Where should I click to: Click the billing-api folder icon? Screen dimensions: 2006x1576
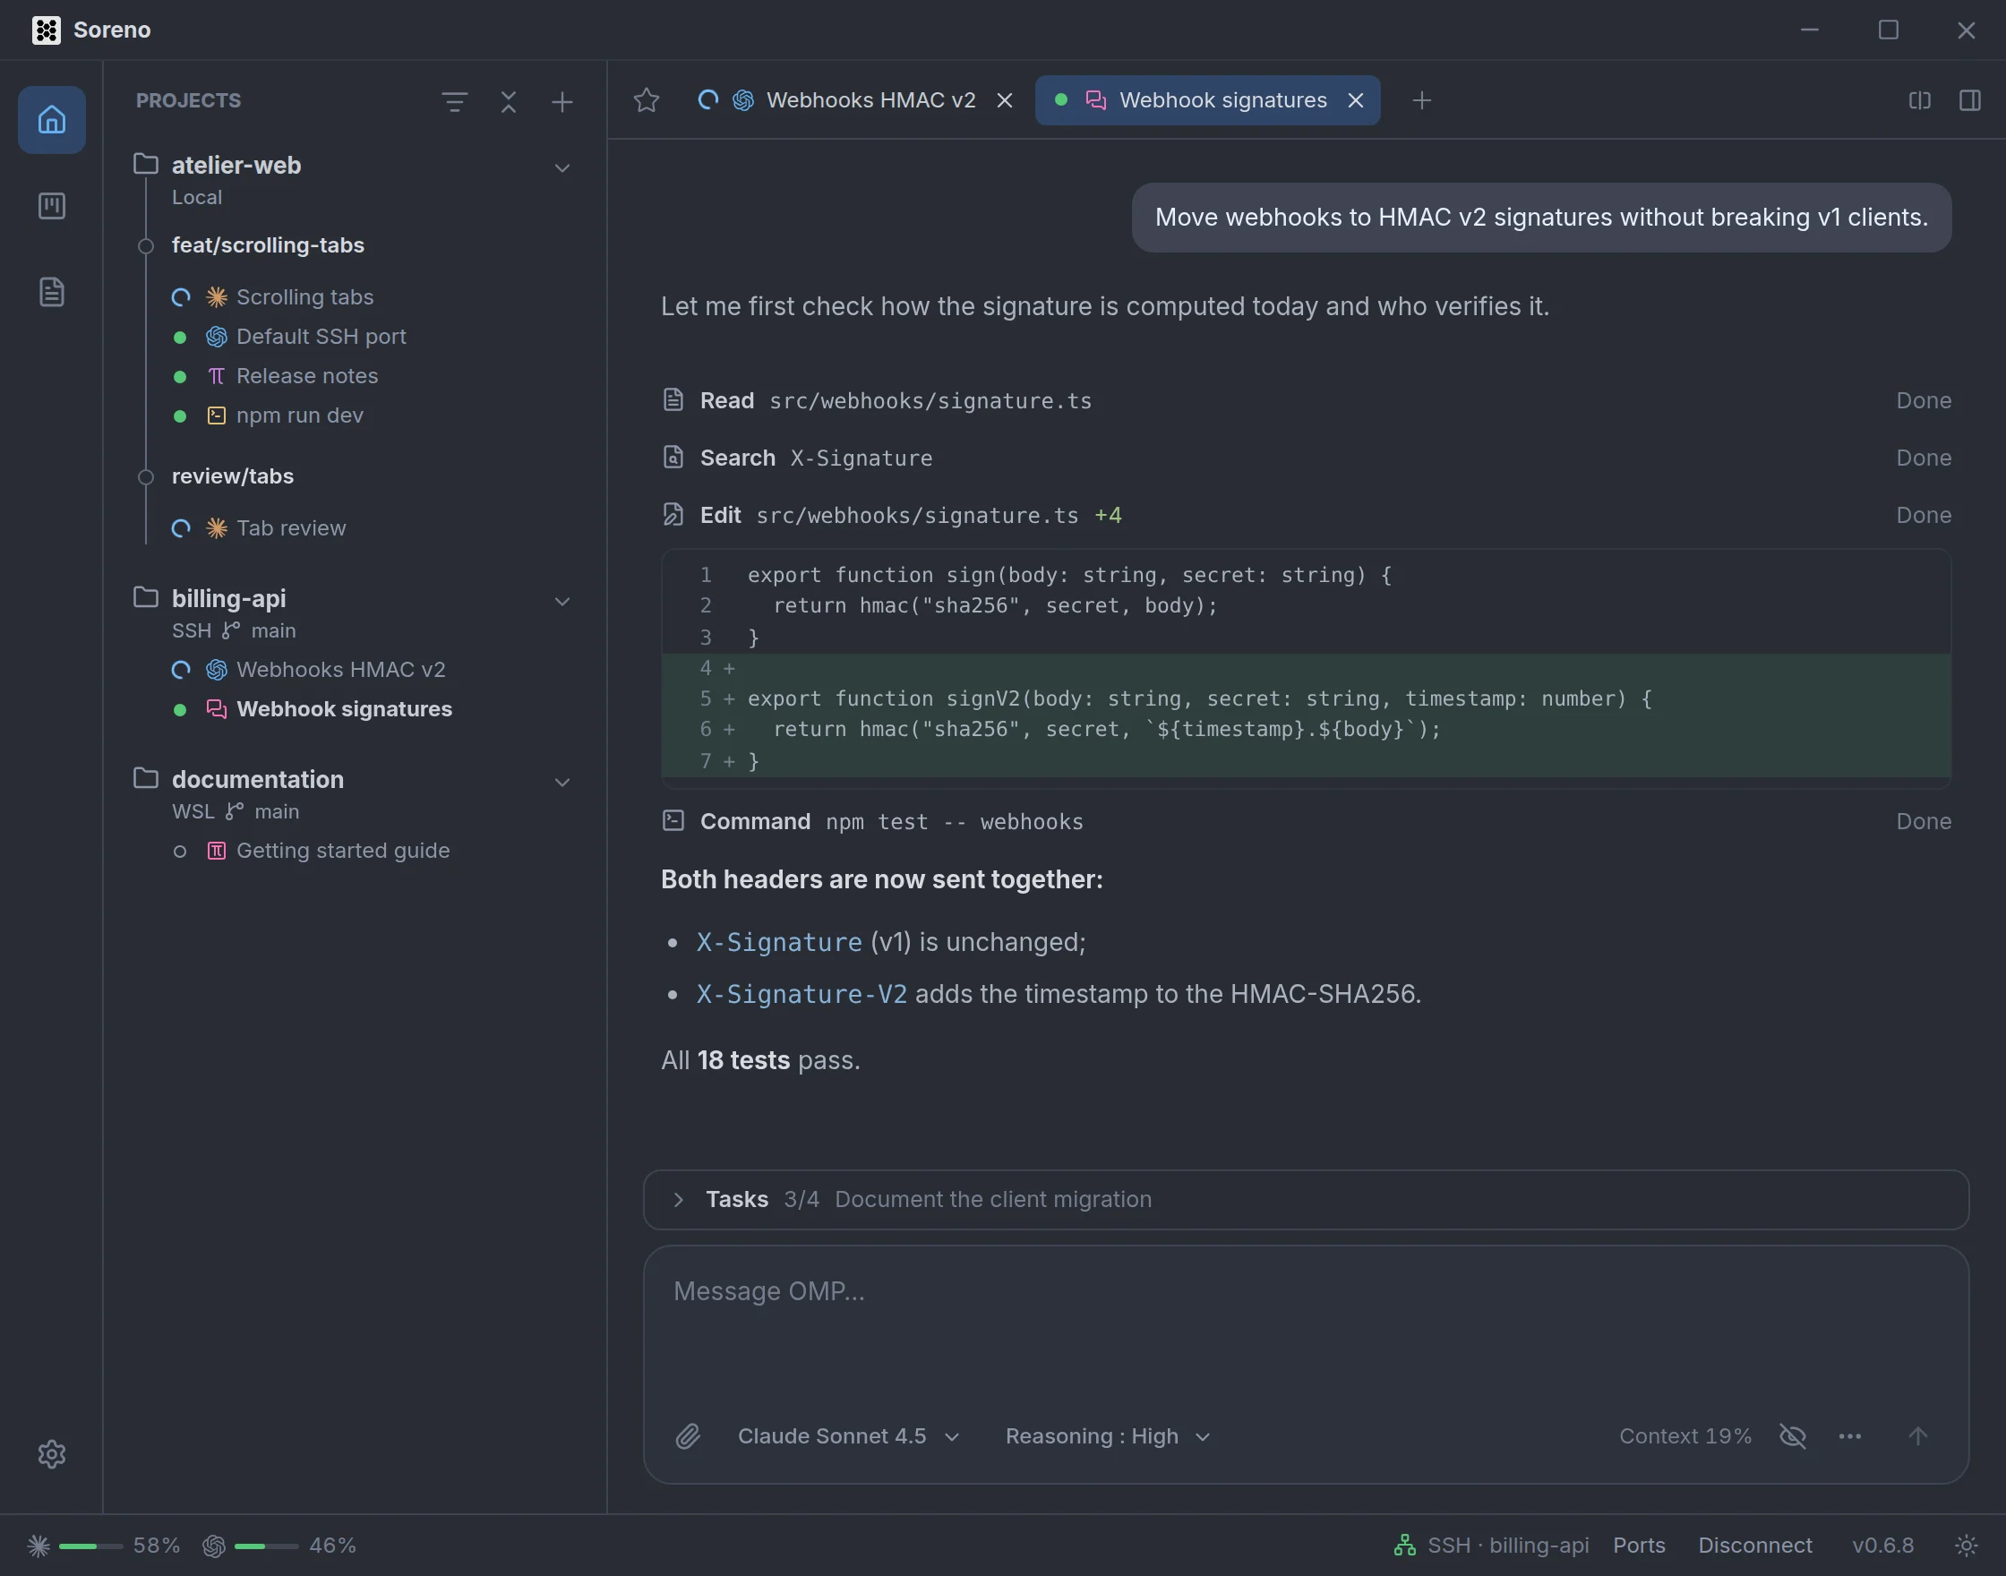[146, 597]
